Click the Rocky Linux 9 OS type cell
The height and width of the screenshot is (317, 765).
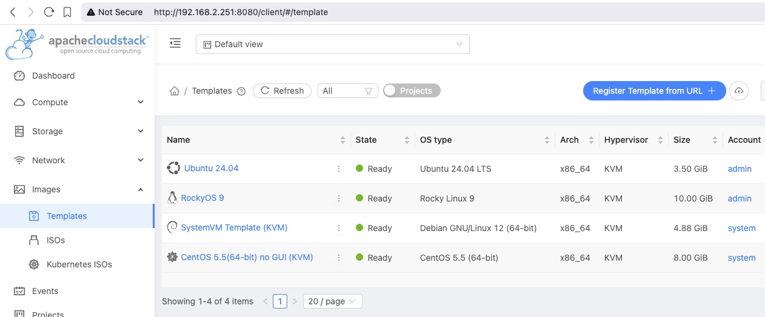(447, 198)
